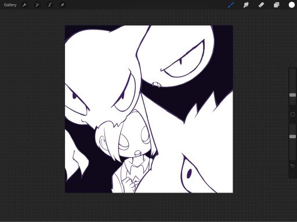Open the Adjustments magic wand menu

tap(37, 5)
